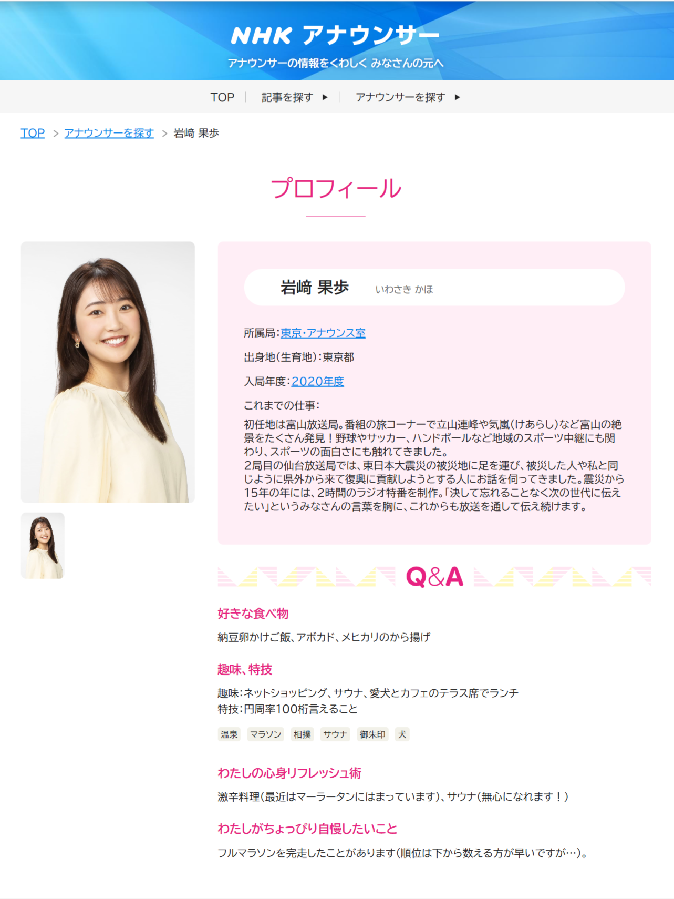Click the large profile photo
This screenshot has width=674, height=899.
click(108, 372)
